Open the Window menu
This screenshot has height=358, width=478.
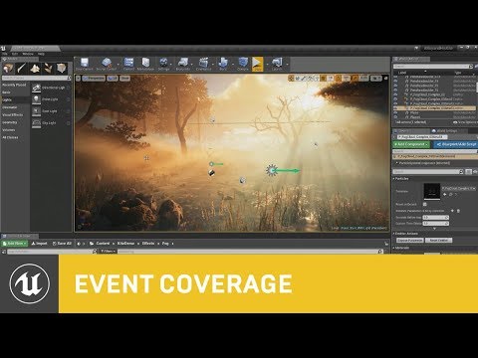point(28,54)
